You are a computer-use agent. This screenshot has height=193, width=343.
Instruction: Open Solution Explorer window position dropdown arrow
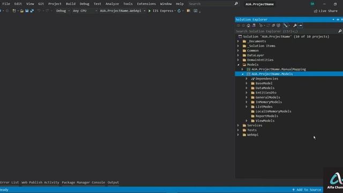[x=333, y=19]
